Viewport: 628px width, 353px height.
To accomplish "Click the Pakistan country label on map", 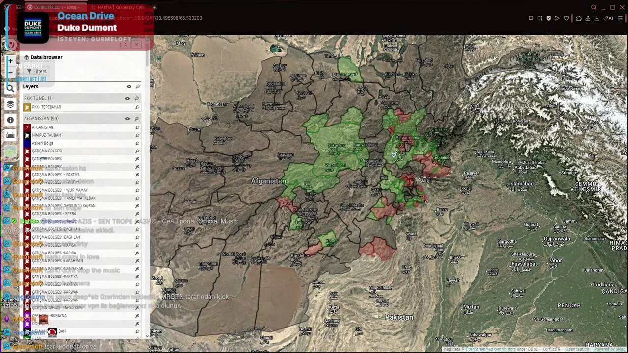I will coord(399,317).
